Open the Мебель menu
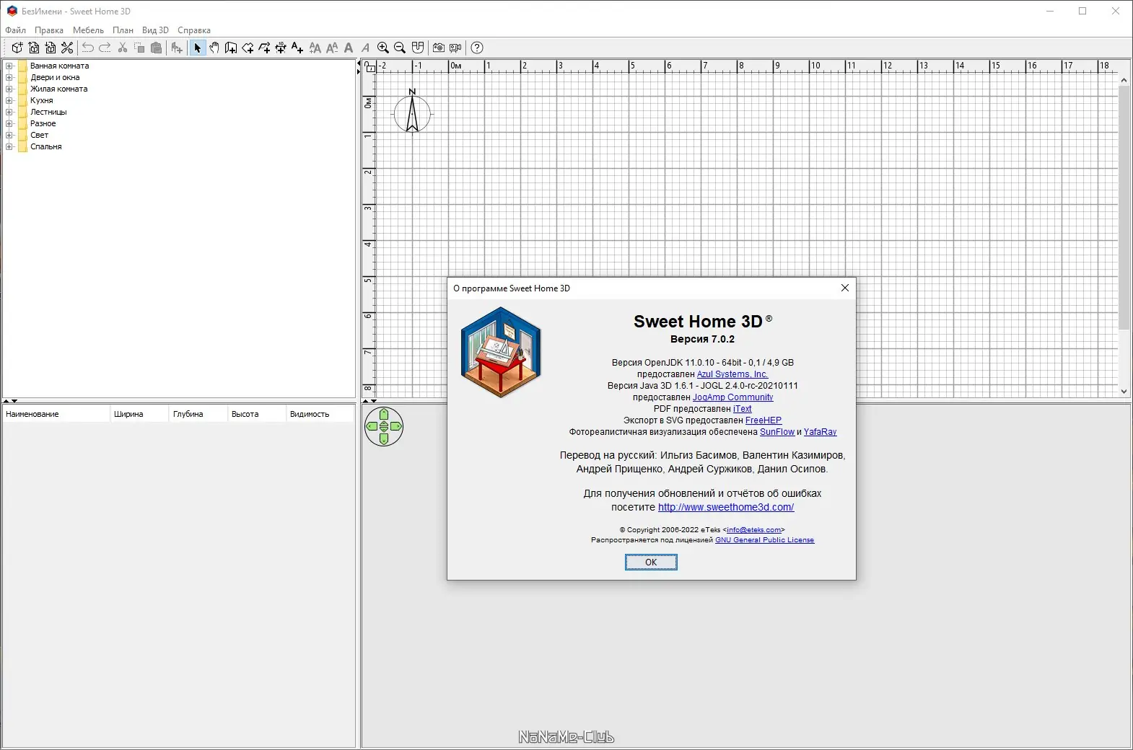 pyautogui.click(x=88, y=30)
